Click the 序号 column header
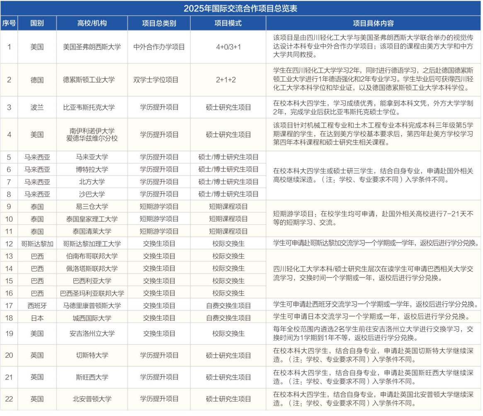The image size is (483, 416). [x=9, y=23]
